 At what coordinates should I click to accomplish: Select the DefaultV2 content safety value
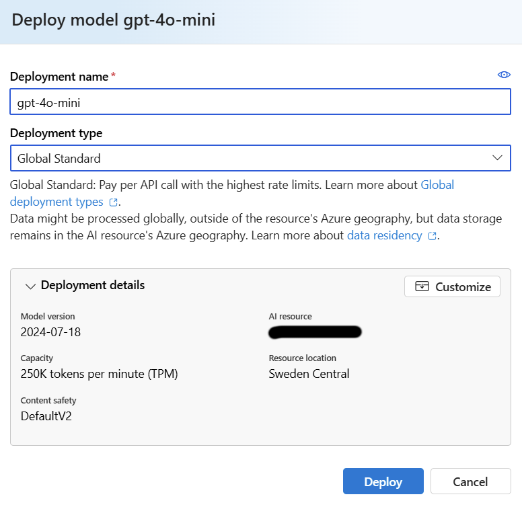click(46, 416)
